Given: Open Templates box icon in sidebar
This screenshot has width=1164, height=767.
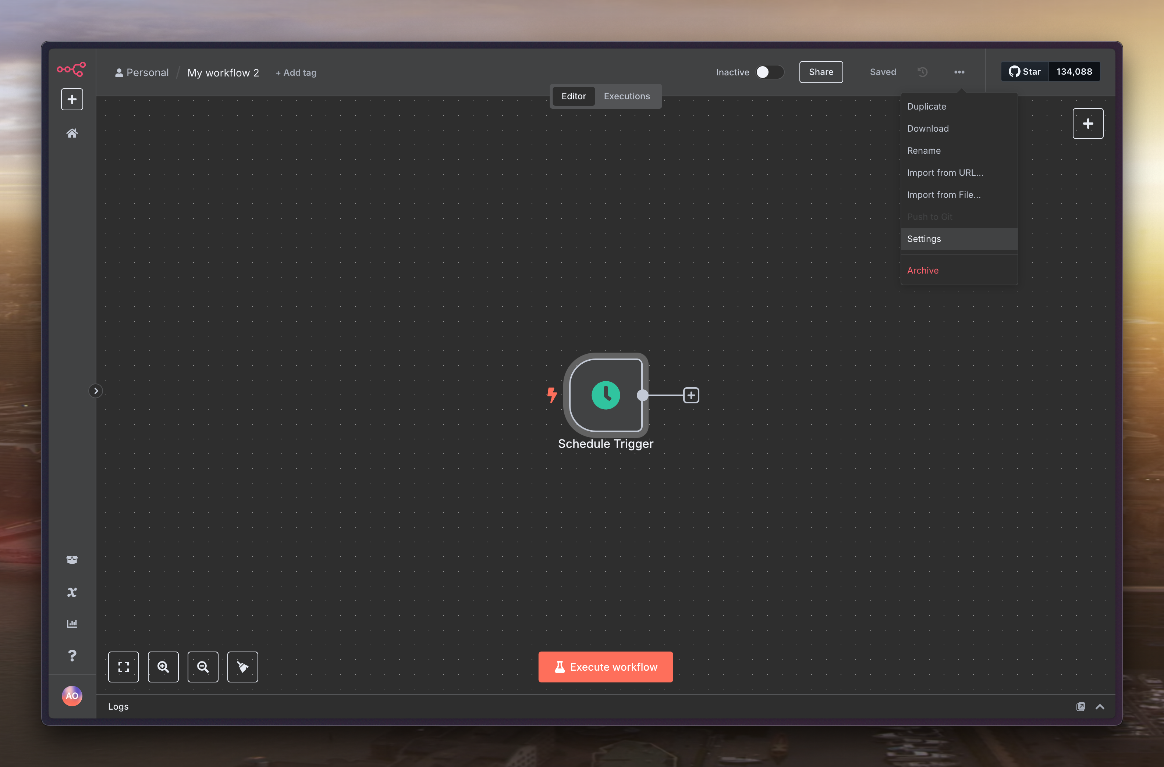Looking at the screenshot, I should (x=72, y=560).
